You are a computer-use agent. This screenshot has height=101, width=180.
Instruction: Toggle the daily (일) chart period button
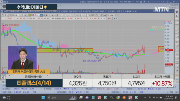click(41, 15)
